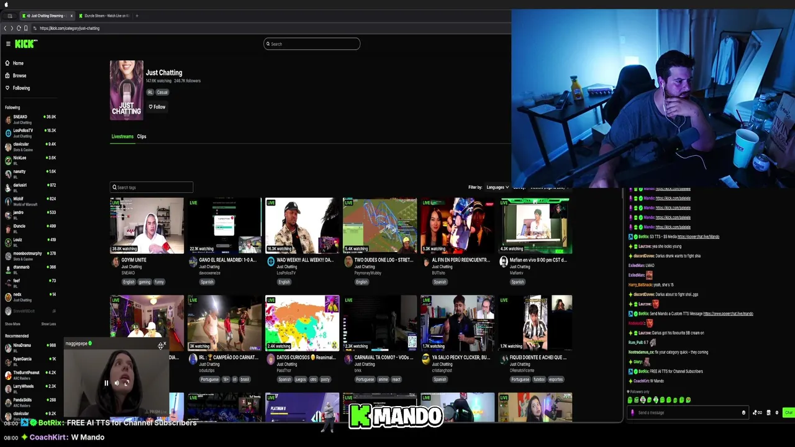This screenshot has height=447, width=795.
Task: Open iDuncle in the Following list
Action: point(30,228)
